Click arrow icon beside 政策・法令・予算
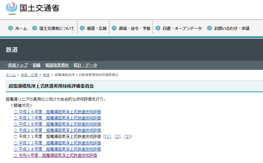The image size is (263, 163). tap(114, 28)
